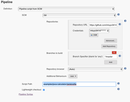The height and width of the screenshot is (102, 130).
Task: Click into the Script Path field
Action: pos(79,84)
